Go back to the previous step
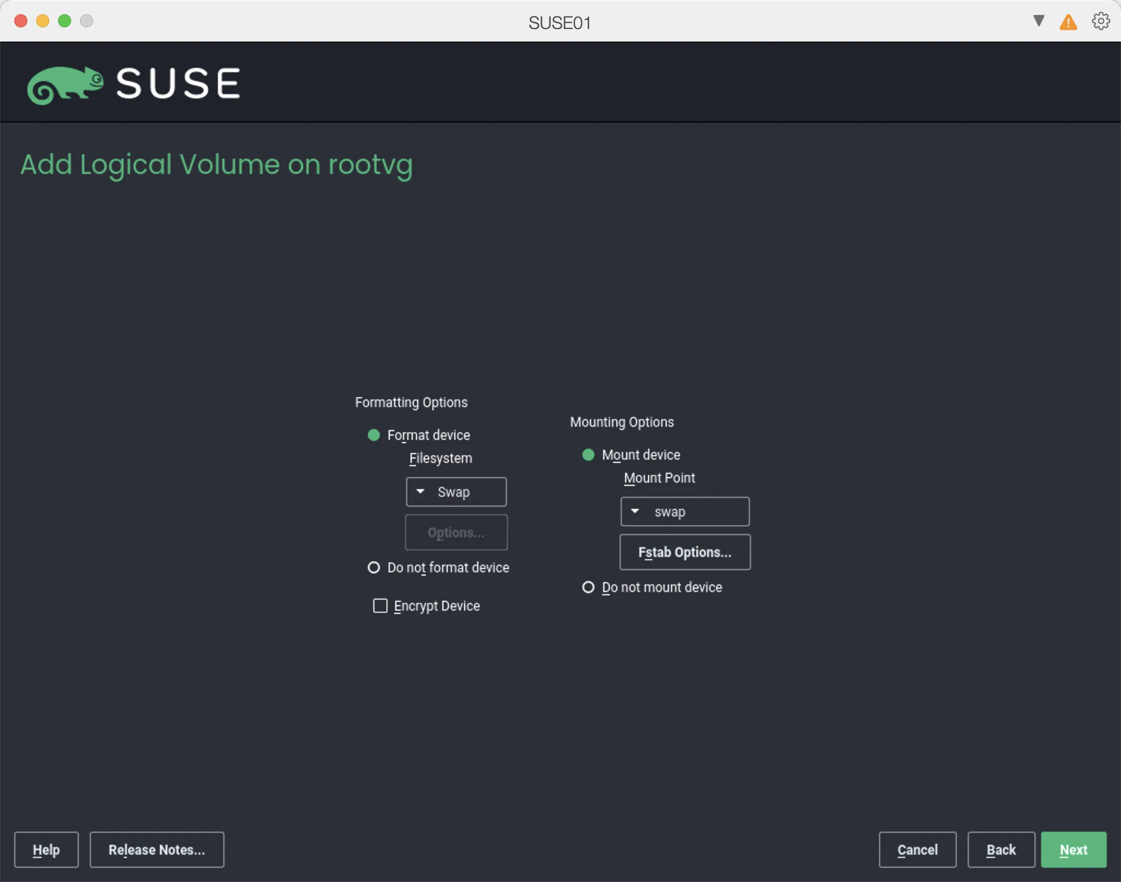The height and width of the screenshot is (882, 1121). click(1001, 850)
